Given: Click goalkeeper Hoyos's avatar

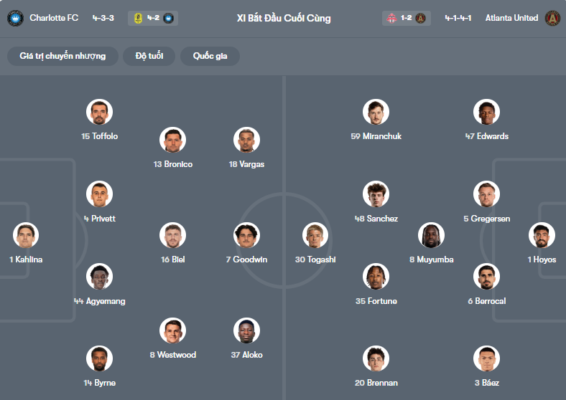Looking at the screenshot, I should 542,235.
